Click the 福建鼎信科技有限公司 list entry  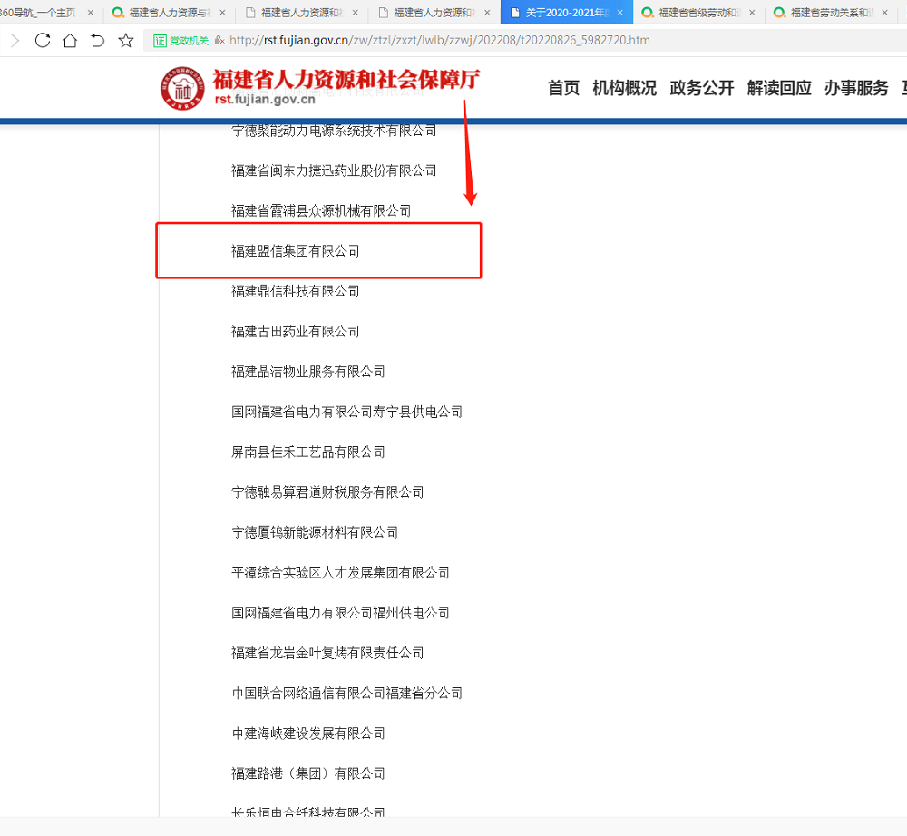point(296,291)
